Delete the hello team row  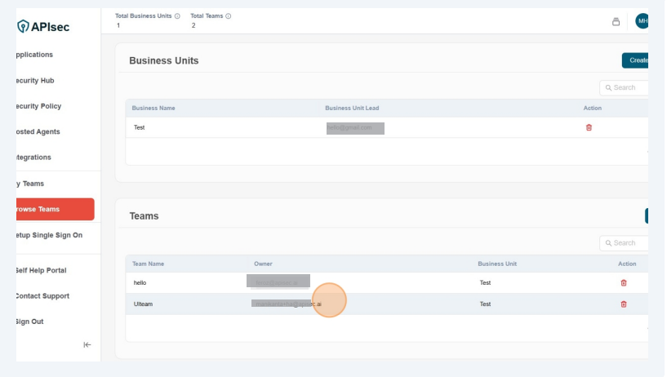point(624,282)
